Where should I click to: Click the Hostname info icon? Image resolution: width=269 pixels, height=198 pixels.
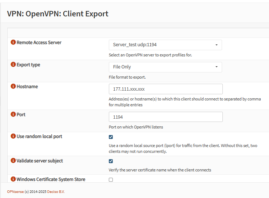[13, 87]
